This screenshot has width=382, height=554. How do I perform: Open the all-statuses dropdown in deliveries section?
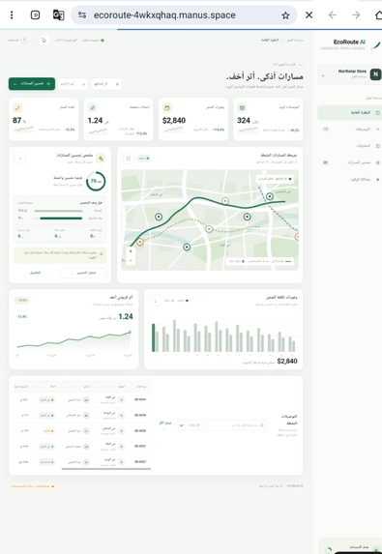(x=191, y=425)
